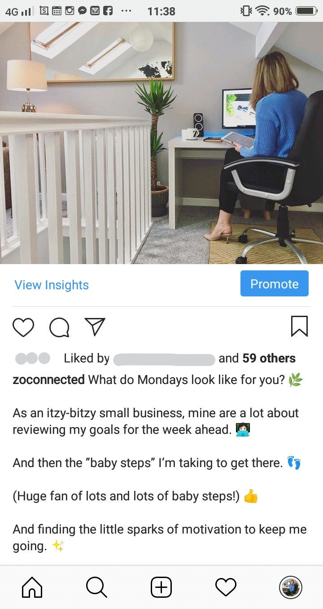Create a new post with the plus icon
This screenshot has width=323, height=609.
tap(161, 587)
